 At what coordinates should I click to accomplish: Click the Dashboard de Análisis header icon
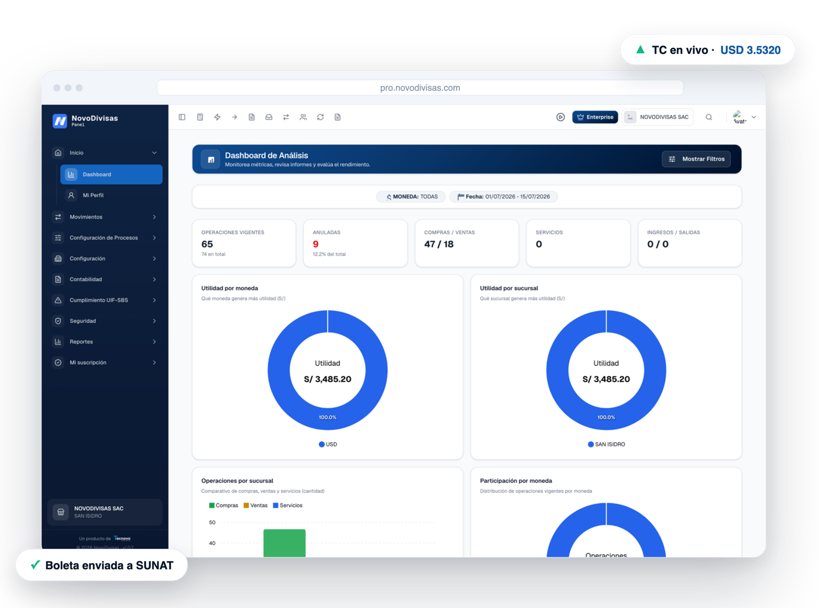coord(211,159)
